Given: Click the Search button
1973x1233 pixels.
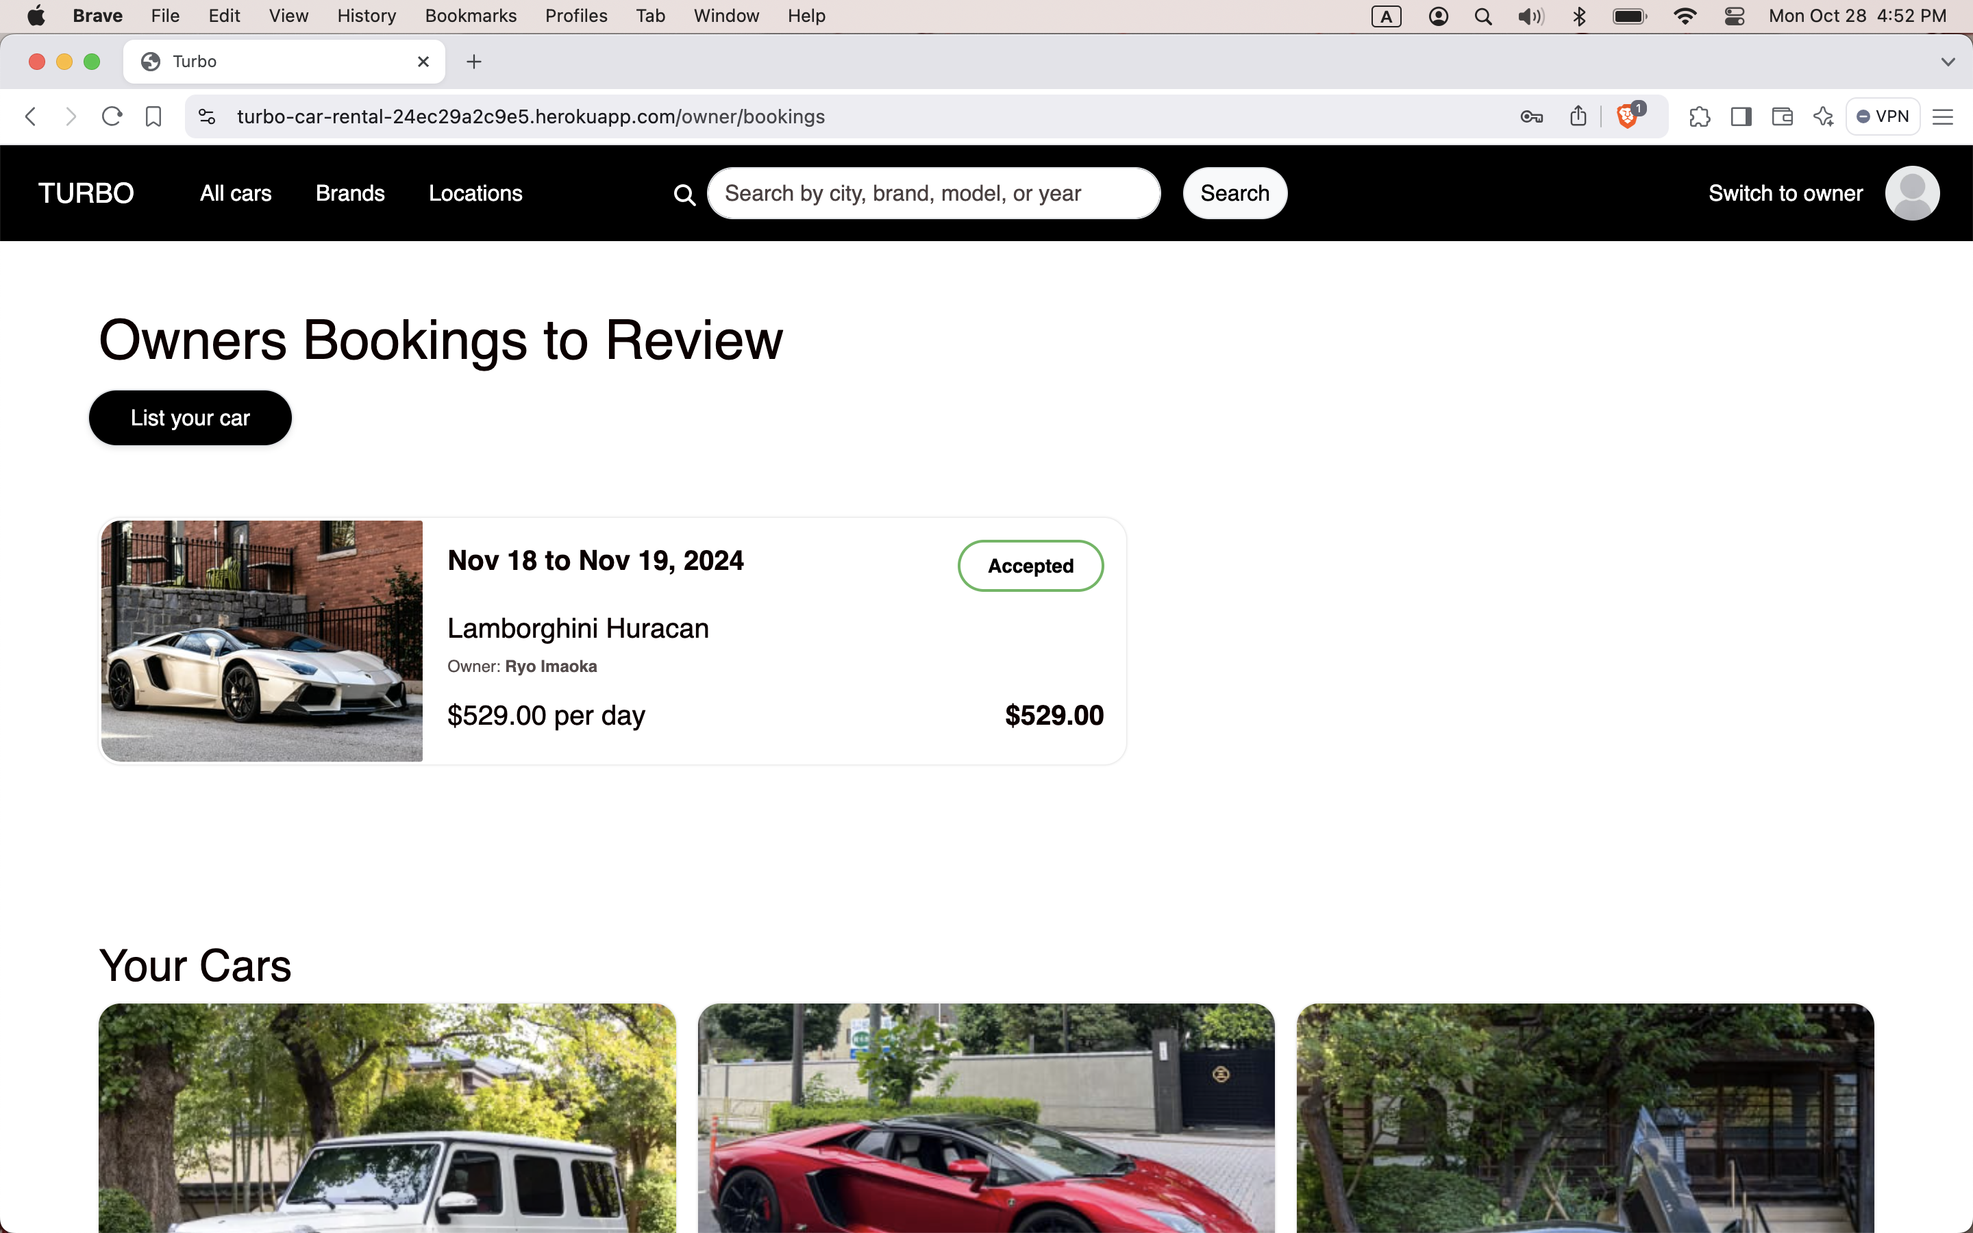Looking at the screenshot, I should [x=1234, y=193].
